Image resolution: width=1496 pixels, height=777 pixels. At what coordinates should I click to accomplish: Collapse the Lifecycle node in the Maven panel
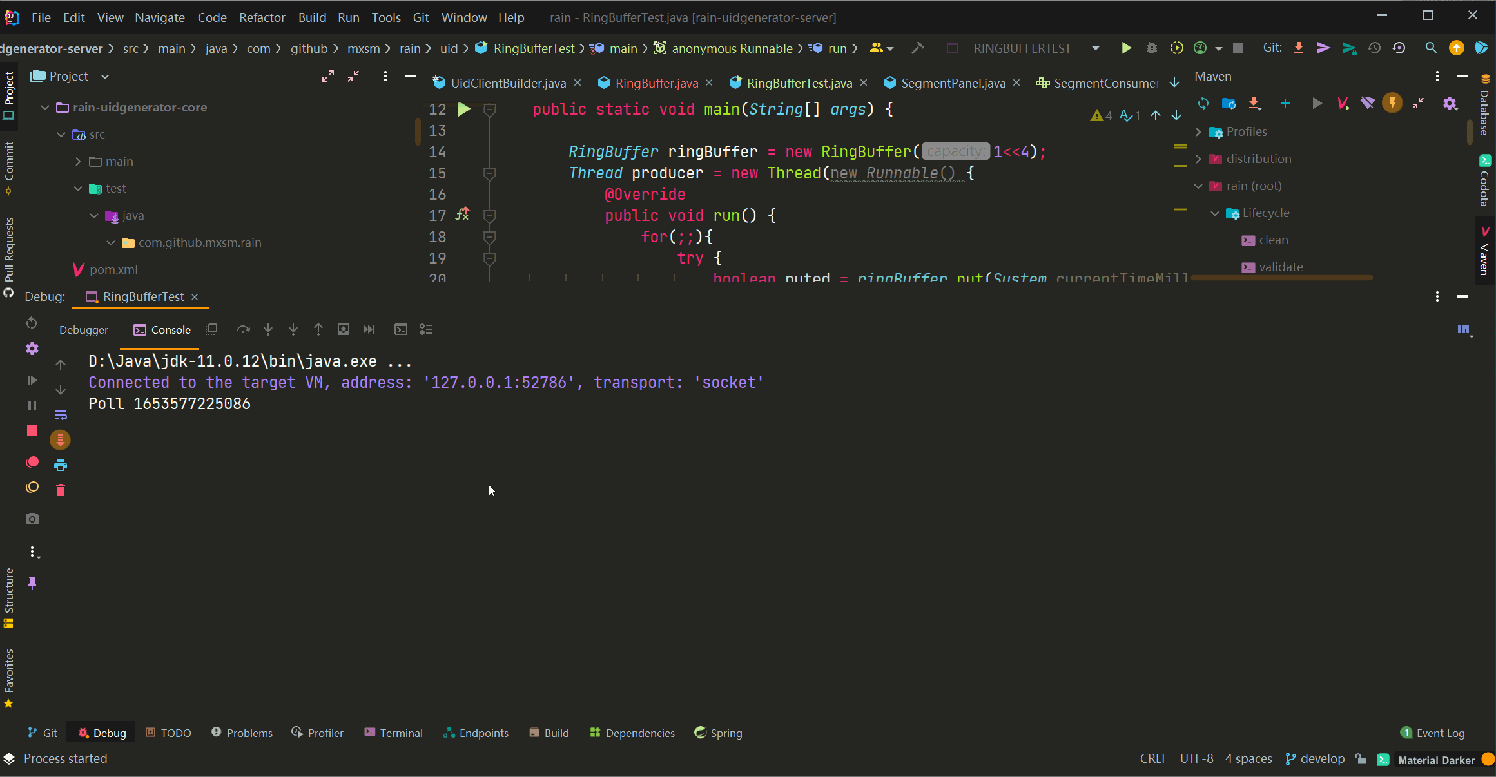[x=1214, y=213]
